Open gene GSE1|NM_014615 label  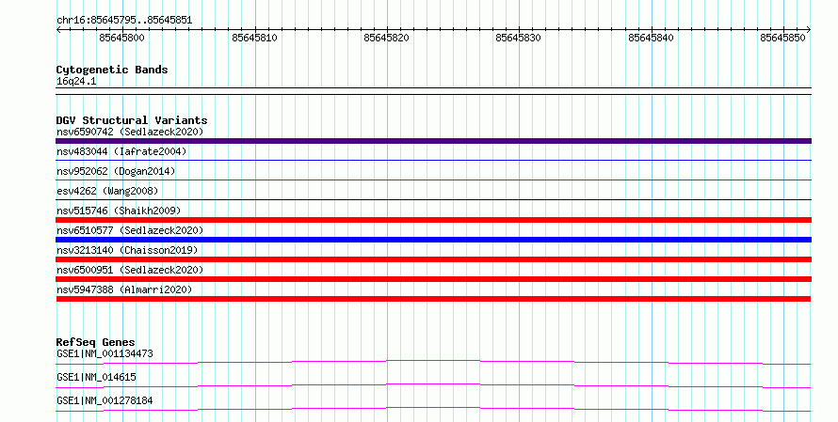(96, 377)
